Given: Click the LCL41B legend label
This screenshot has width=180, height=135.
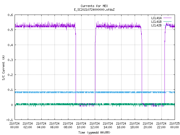Looking at the screenshot, I should 156,22.
